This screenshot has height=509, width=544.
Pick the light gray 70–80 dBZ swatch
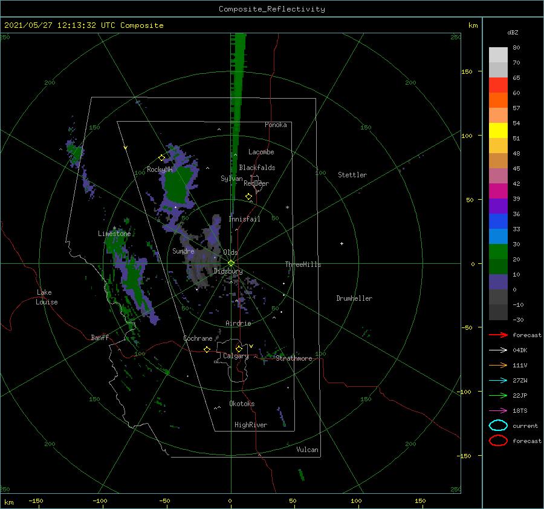(x=498, y=55)
